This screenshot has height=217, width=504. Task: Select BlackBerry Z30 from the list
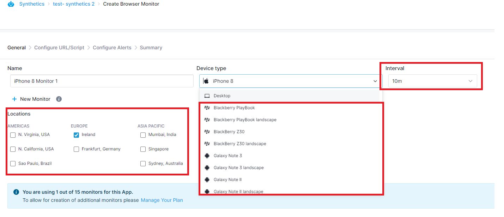pos(289,132)
